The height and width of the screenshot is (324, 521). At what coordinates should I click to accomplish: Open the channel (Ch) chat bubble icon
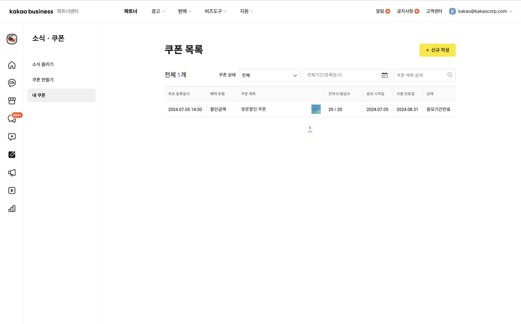[x=12, y=83]
